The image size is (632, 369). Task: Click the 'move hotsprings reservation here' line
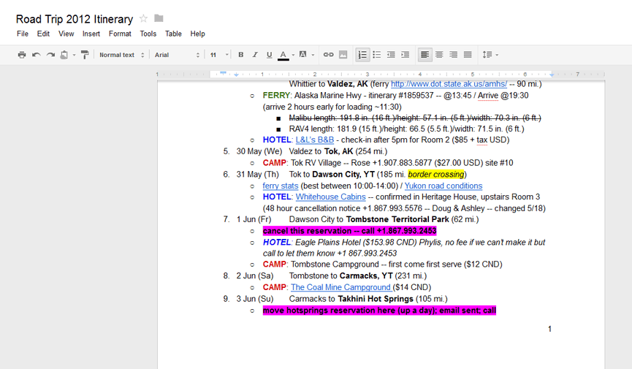(x=379, y=310)
